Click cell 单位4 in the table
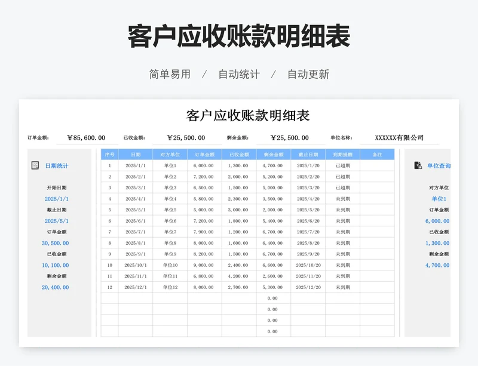 coord(170,199)
